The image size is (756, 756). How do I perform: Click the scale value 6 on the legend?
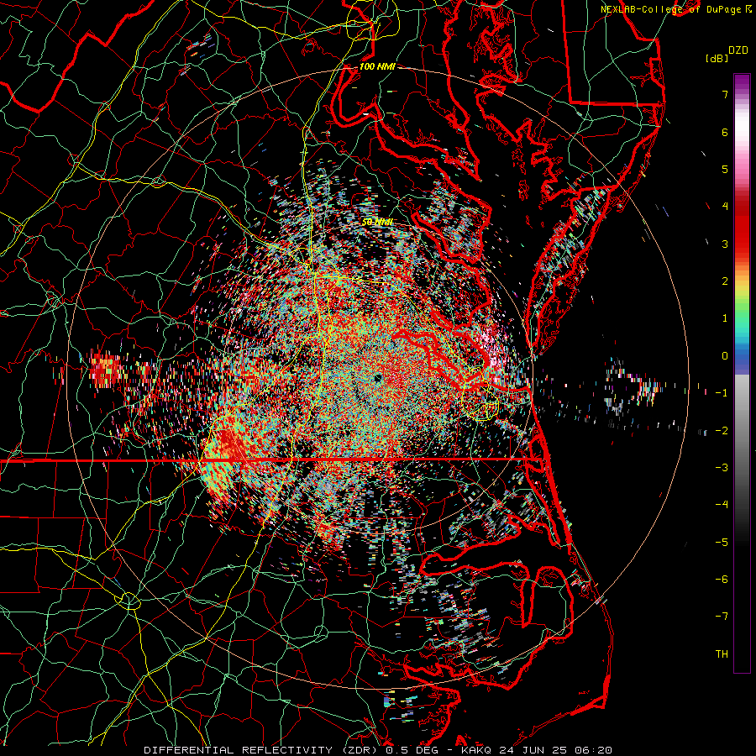(725, 132)
